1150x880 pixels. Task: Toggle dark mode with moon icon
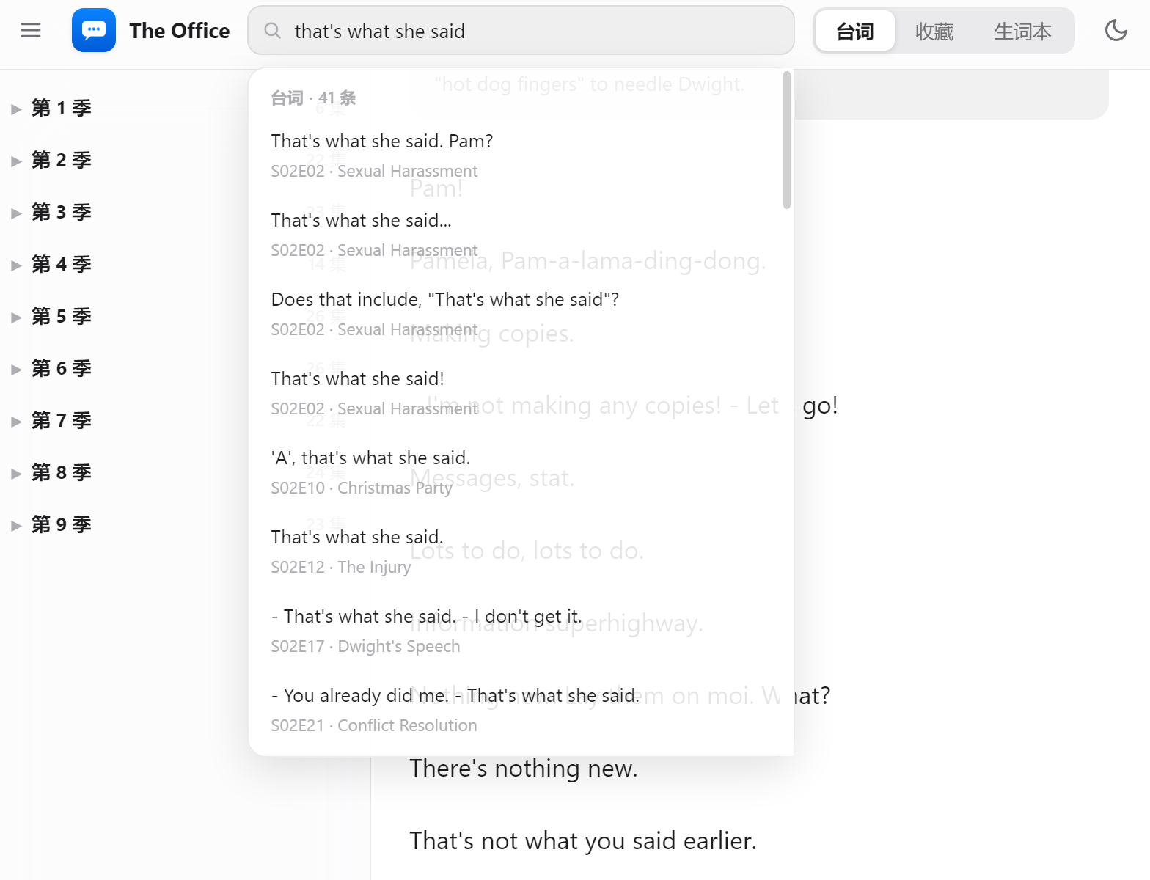click(1116, 30)
